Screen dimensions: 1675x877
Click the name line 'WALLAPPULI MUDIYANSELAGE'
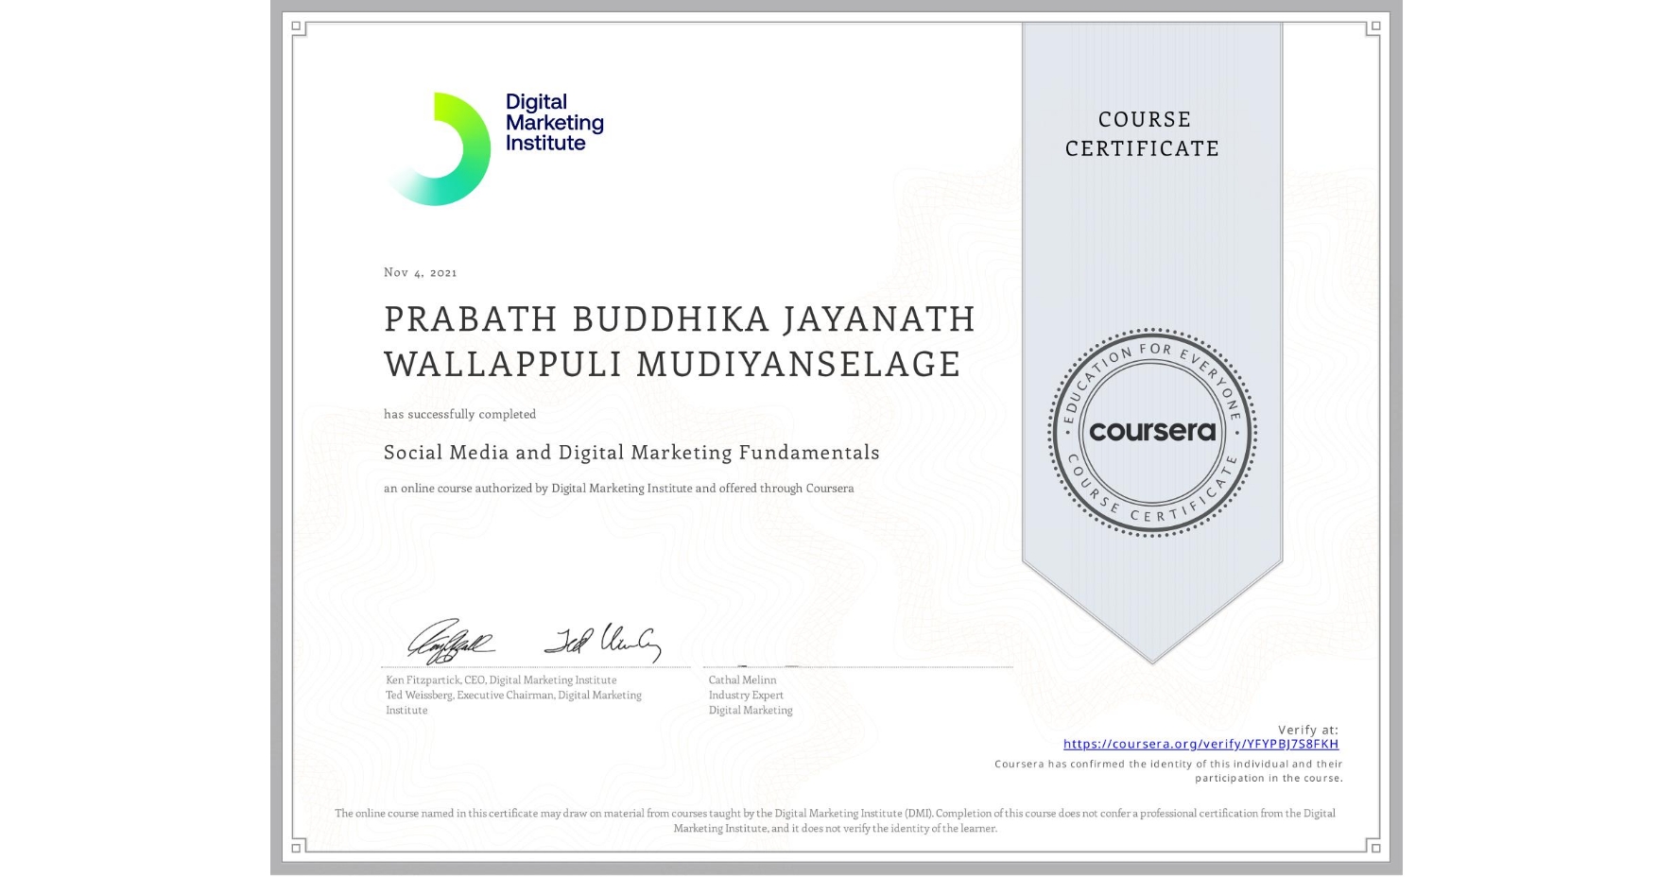(672, 364)
